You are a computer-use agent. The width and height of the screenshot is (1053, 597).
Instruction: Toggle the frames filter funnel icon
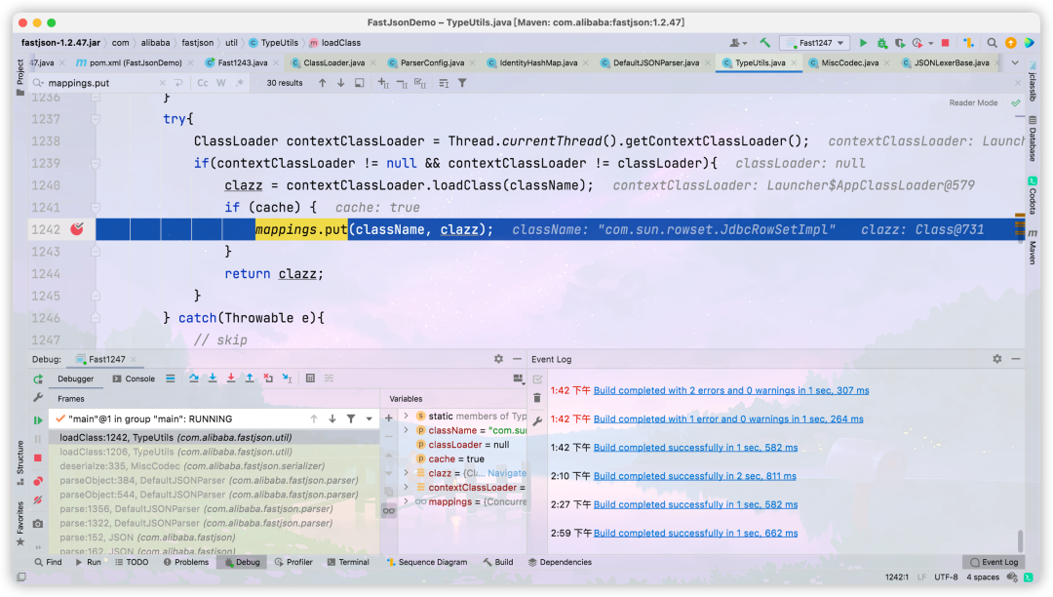tap(351, 418)
